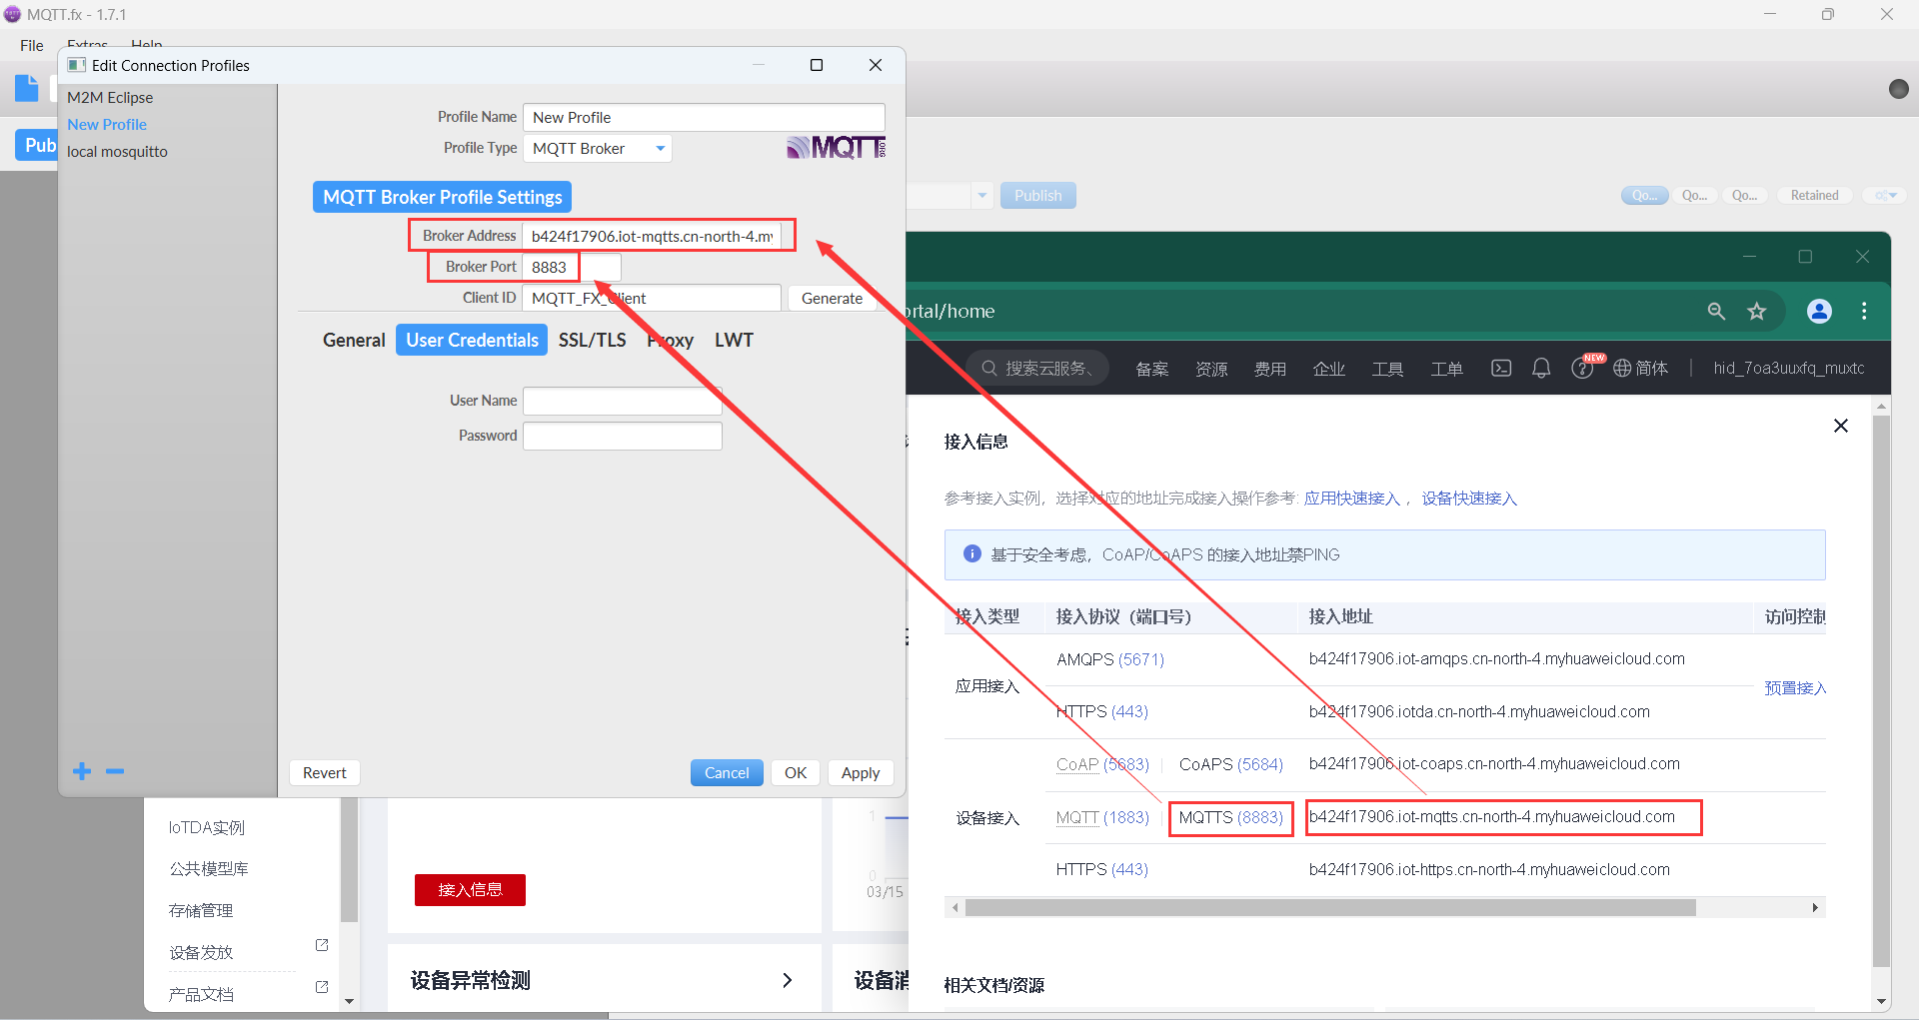
Task: Open the cloud shell terminal icon in Huawei console
Action: (x=1501, y=368)
